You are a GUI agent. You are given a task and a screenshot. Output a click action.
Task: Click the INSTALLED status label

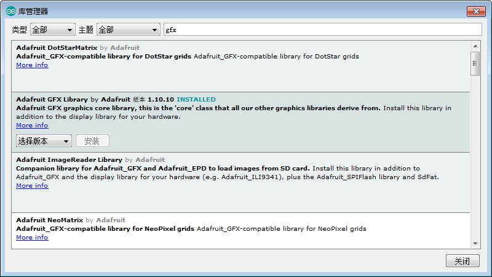pyautogui.click(x=196, y=100)
